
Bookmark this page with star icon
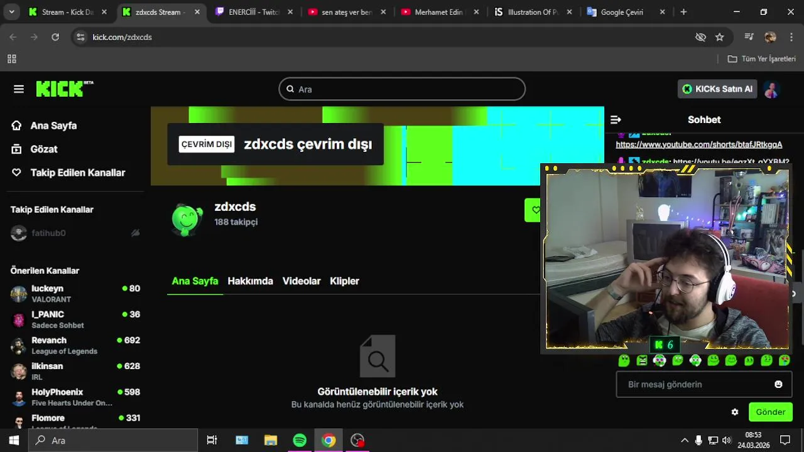click(719, 37)
